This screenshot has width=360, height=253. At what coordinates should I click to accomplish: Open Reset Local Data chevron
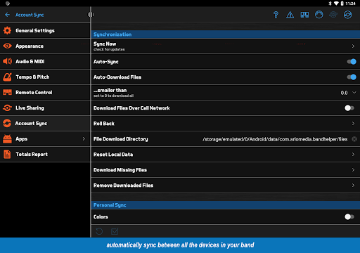click(x=353, y=155)
